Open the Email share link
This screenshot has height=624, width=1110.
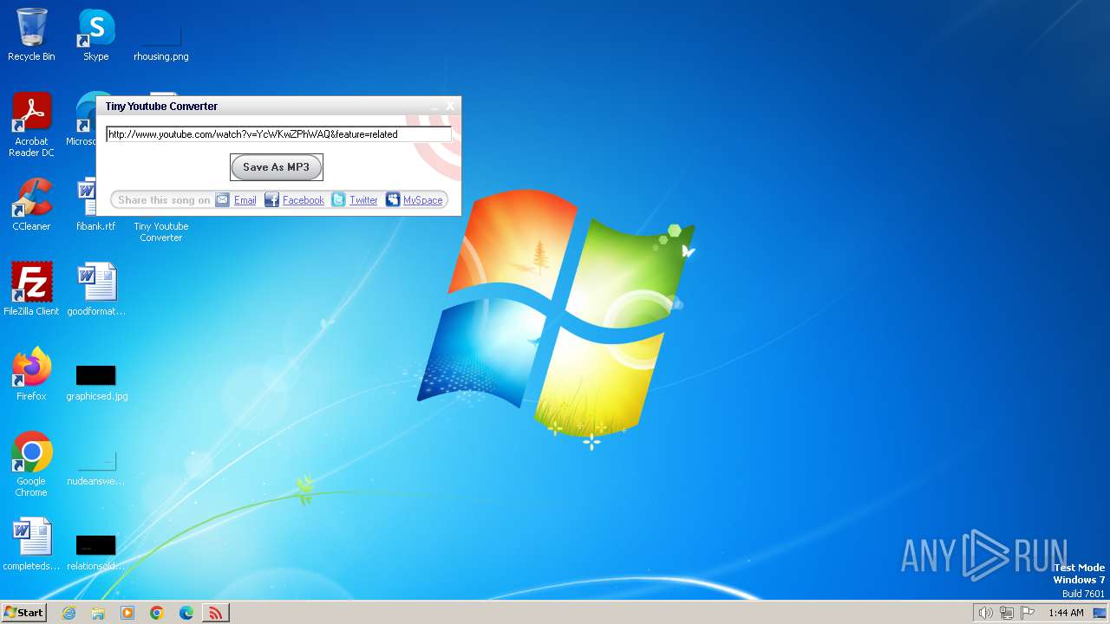click(x=245, y=200)
